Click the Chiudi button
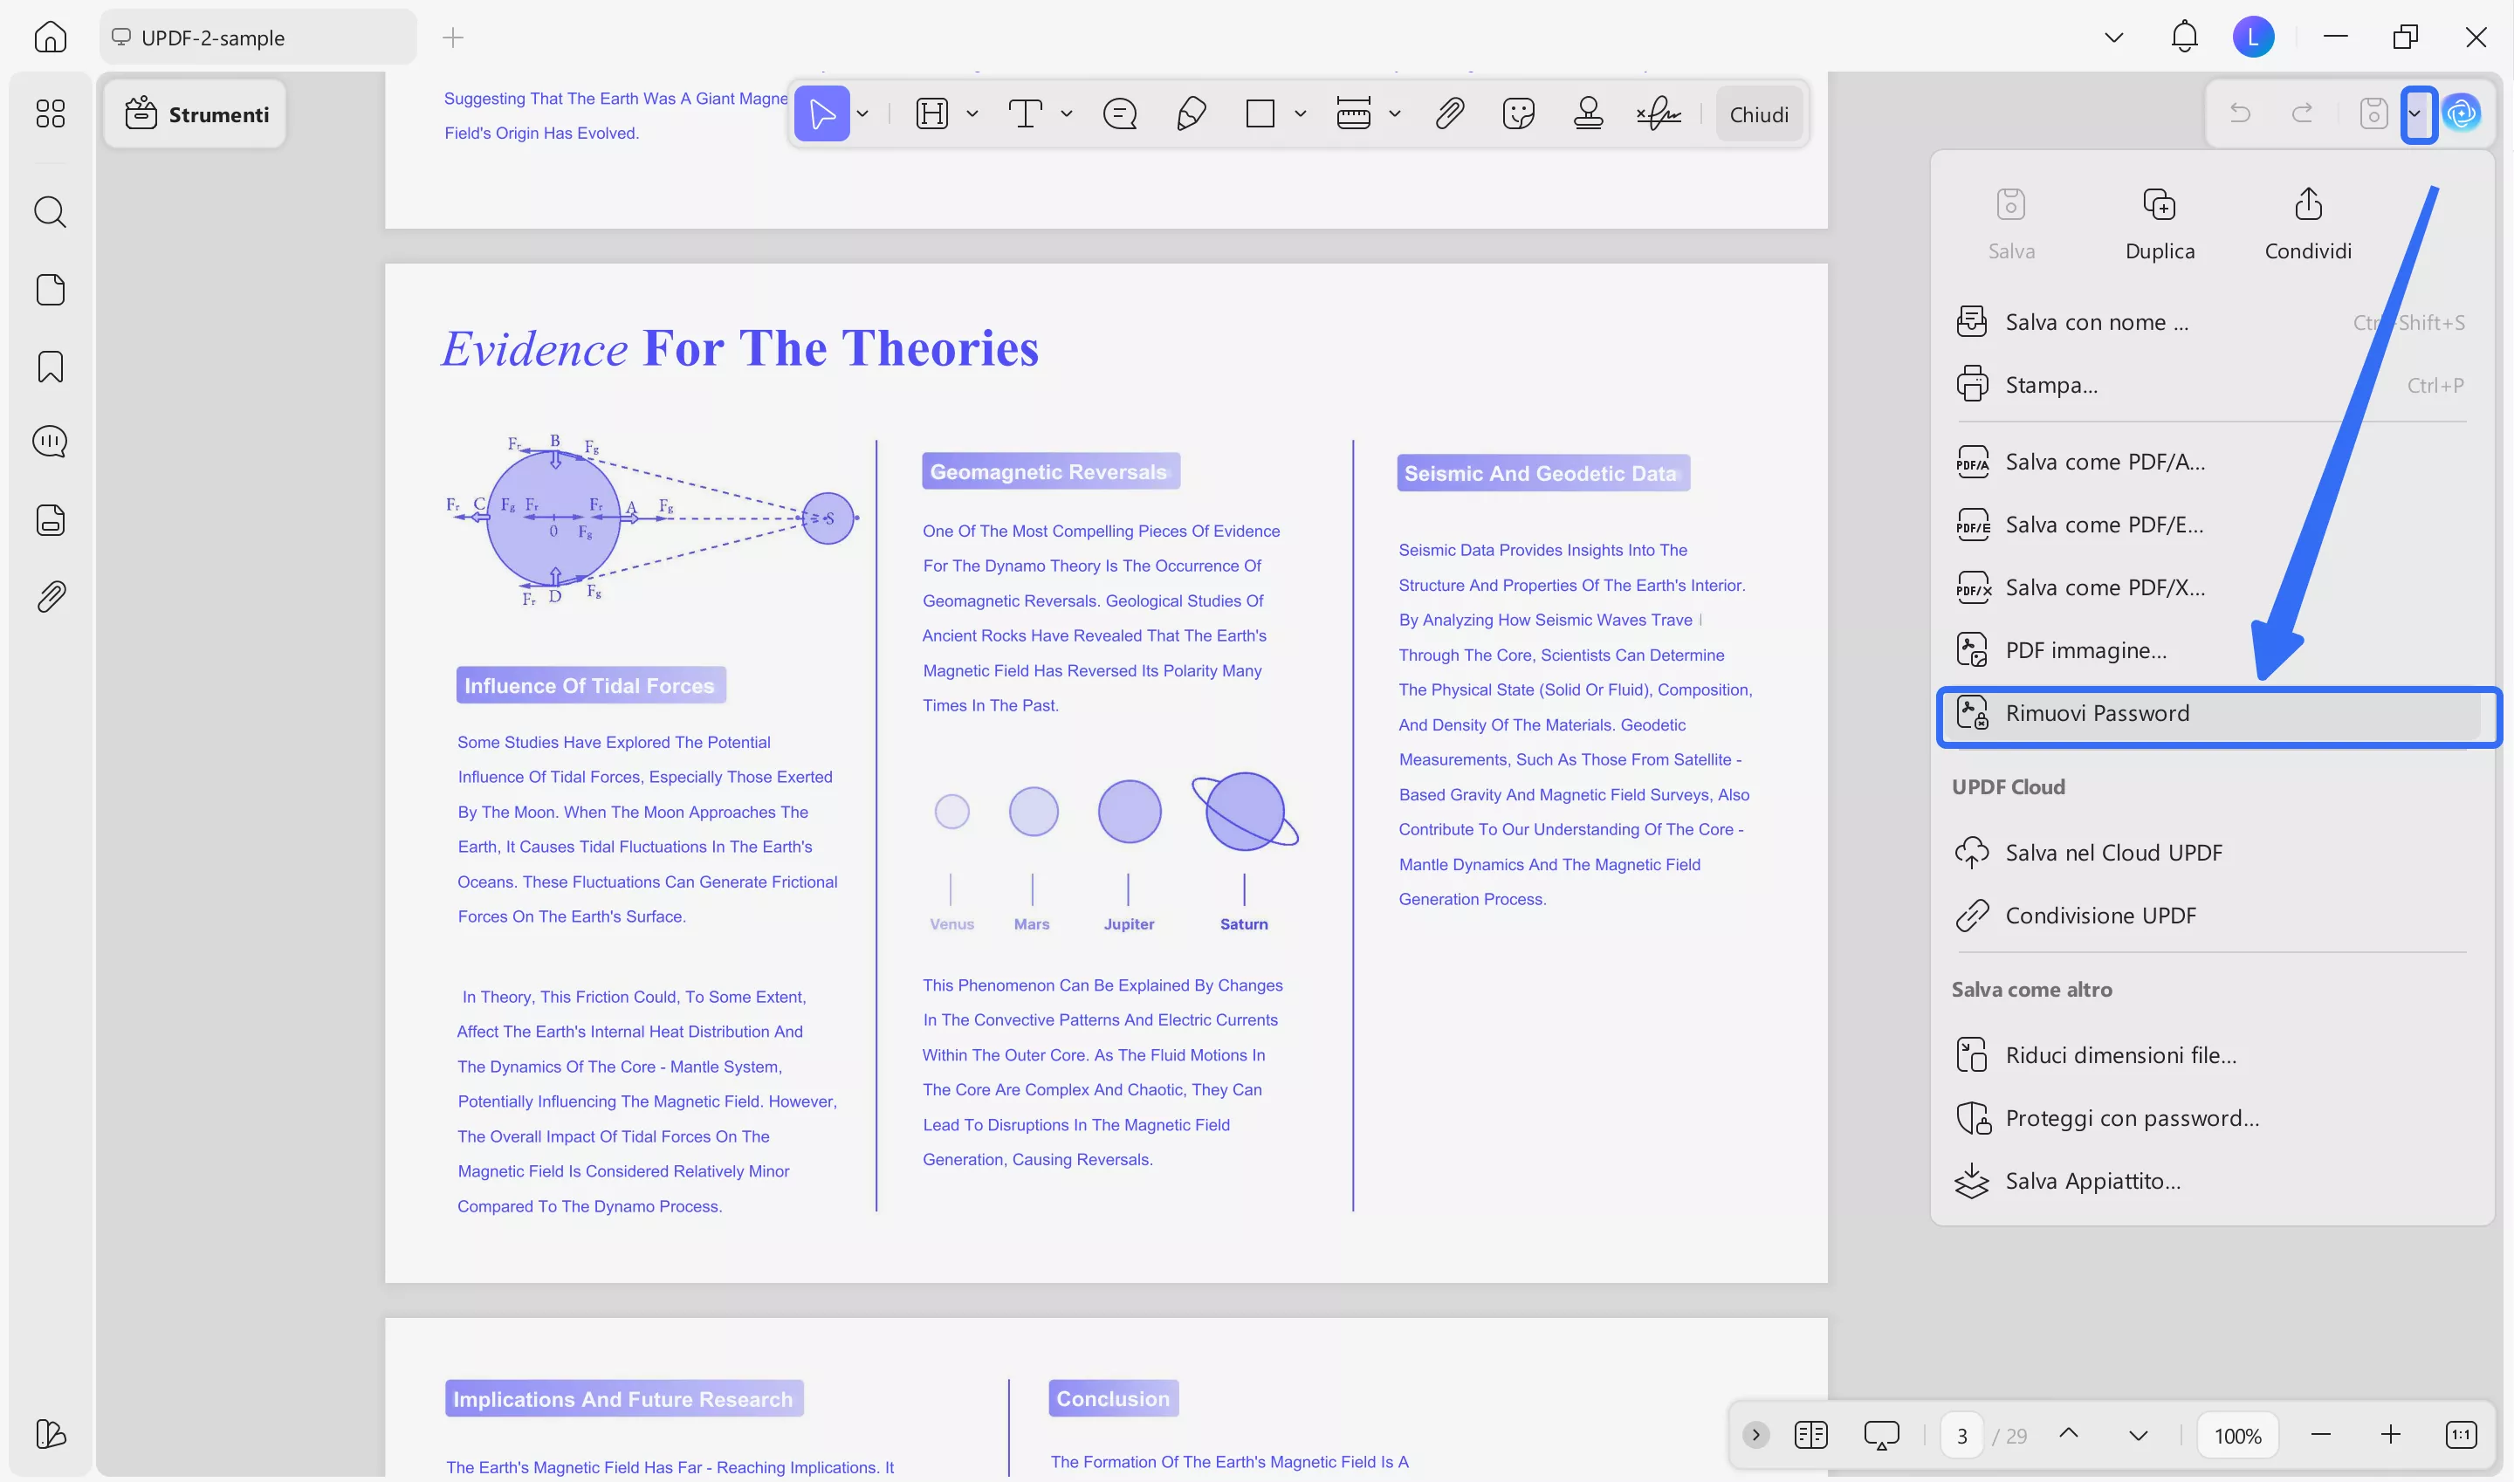 pos(1758,115)
